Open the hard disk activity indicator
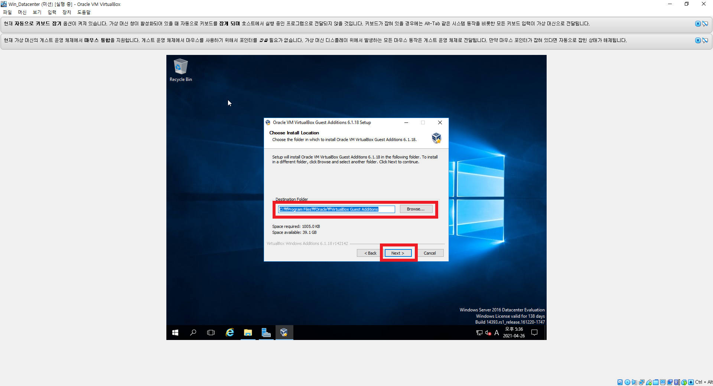Image resolution: width=713 pixels, height=386 pixels. pyautogui.click(x=620, y=382)
